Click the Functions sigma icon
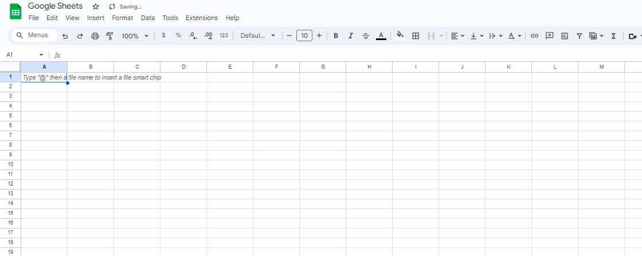Image resolution: width=642 pixels, height=256 pixels. (x=613, y=36)
